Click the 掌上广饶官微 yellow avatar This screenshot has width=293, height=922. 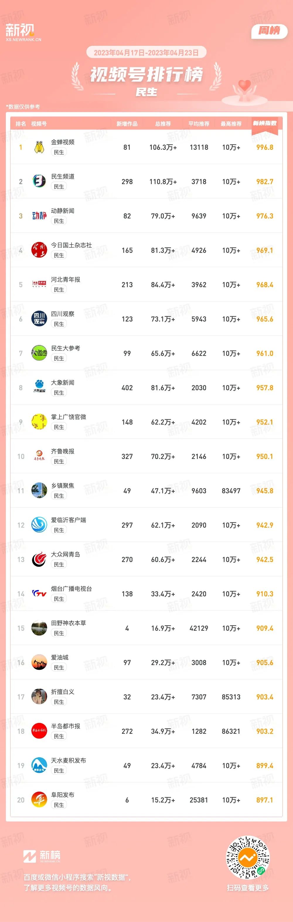click(x=39, y=422)
